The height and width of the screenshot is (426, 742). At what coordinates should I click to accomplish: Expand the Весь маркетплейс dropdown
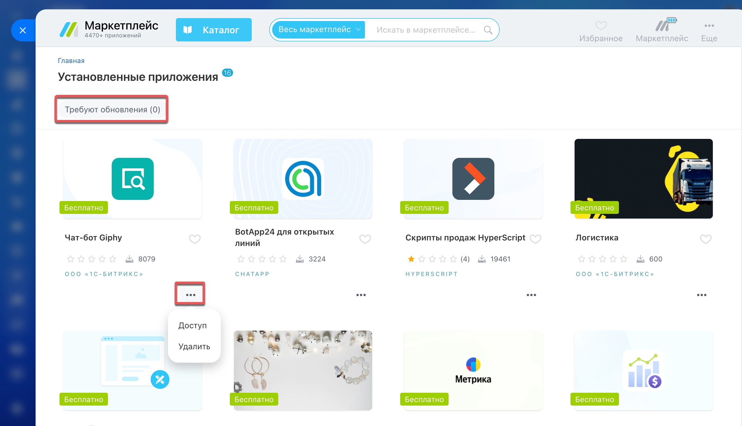pos(318,29)
